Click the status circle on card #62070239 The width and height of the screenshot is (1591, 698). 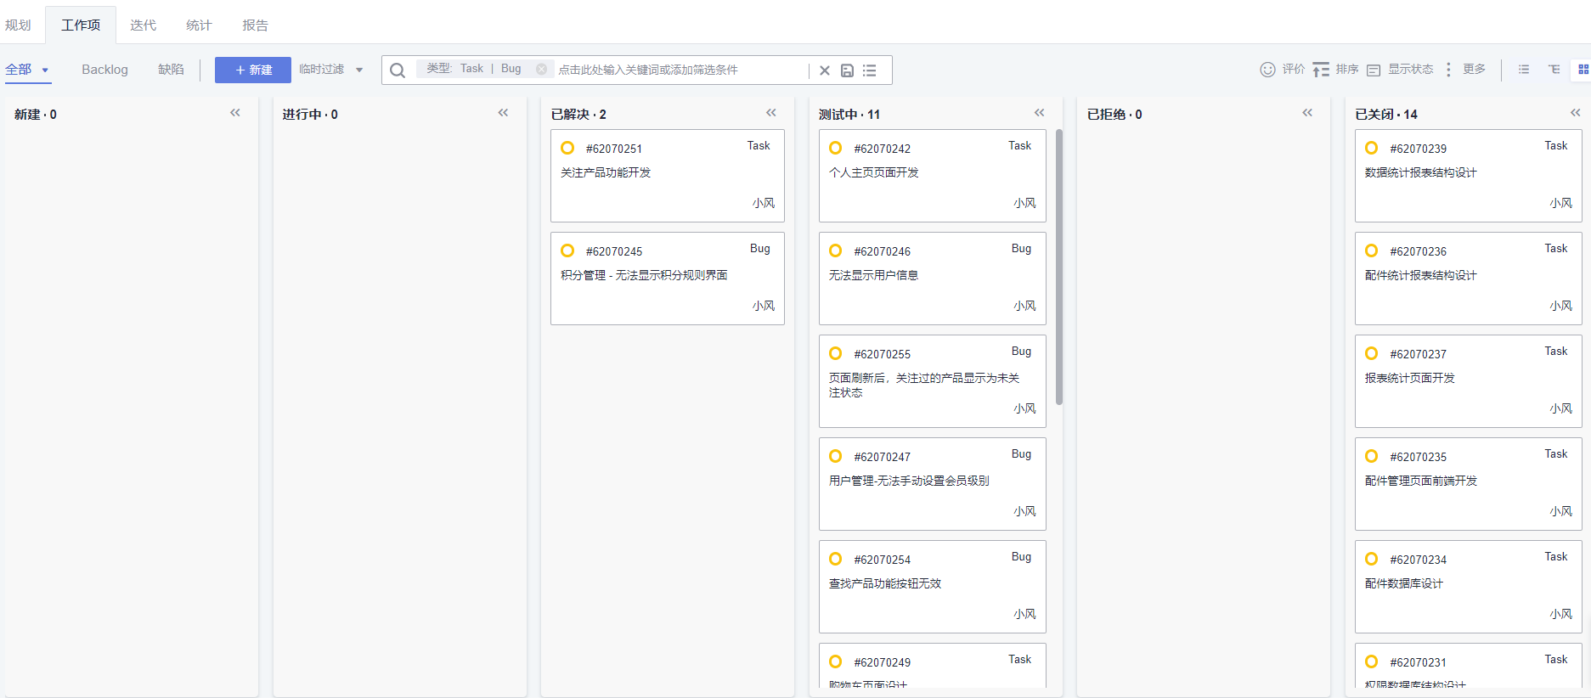(x=1372, y=148)
